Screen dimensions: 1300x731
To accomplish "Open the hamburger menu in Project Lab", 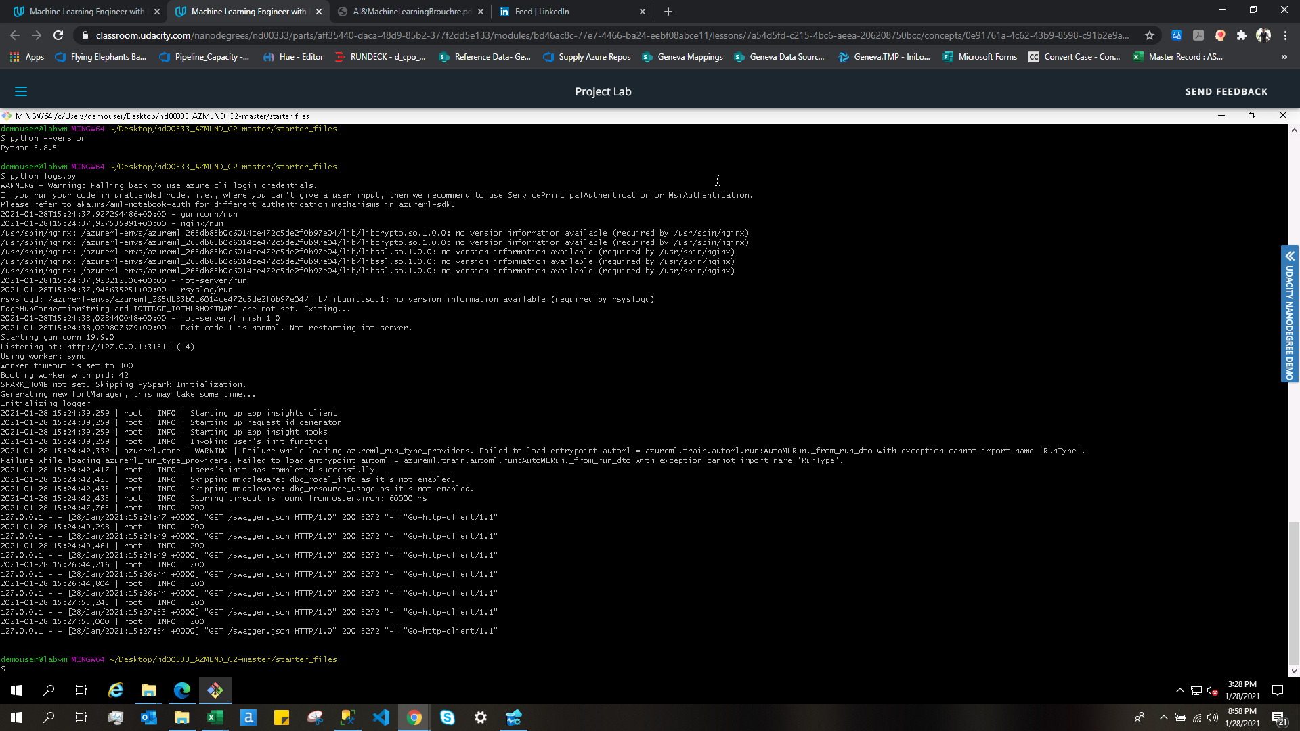I will point(21,91).
